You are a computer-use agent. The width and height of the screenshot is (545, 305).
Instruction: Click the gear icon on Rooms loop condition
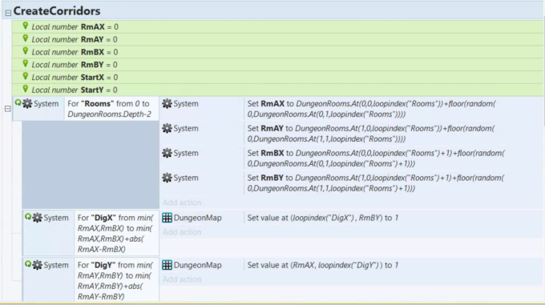tap(27, 103)
